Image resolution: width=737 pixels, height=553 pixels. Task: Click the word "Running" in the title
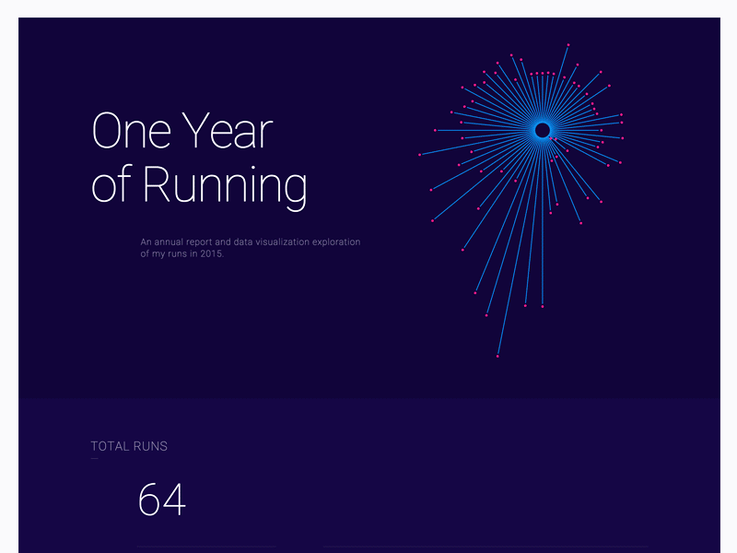(226, 185)
